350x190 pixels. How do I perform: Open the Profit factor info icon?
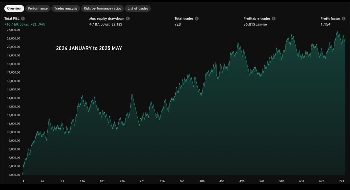pos(344,19)
